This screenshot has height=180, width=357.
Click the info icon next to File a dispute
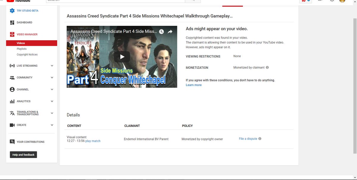[260, 138]
